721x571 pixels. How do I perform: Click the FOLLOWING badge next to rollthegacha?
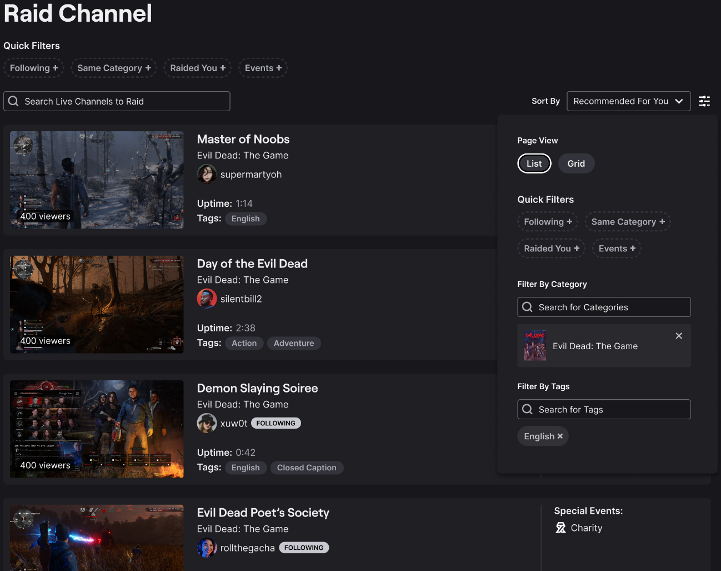point(304,548)
